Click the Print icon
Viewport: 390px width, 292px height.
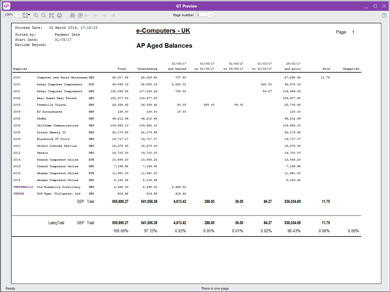pyautogui.click(x=60, y=15)
